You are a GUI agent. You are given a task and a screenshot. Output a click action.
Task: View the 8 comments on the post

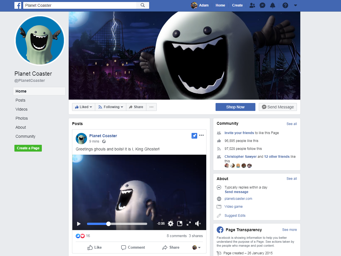(177, 236)
